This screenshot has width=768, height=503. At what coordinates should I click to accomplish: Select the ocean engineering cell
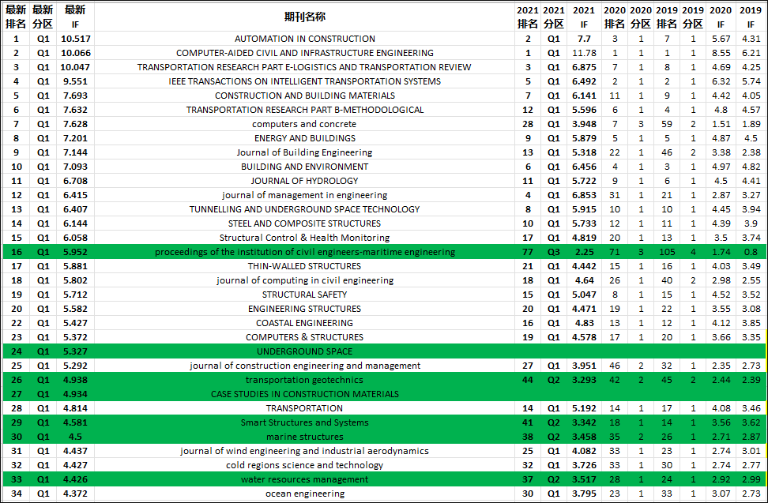tap(305, 494)
